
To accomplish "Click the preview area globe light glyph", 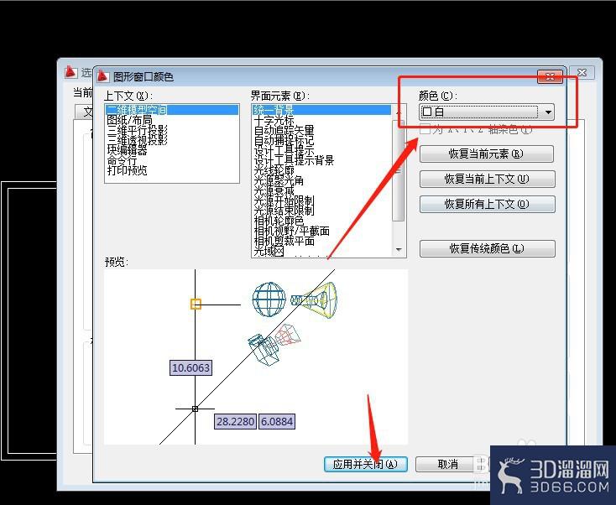I will (269, 299).
